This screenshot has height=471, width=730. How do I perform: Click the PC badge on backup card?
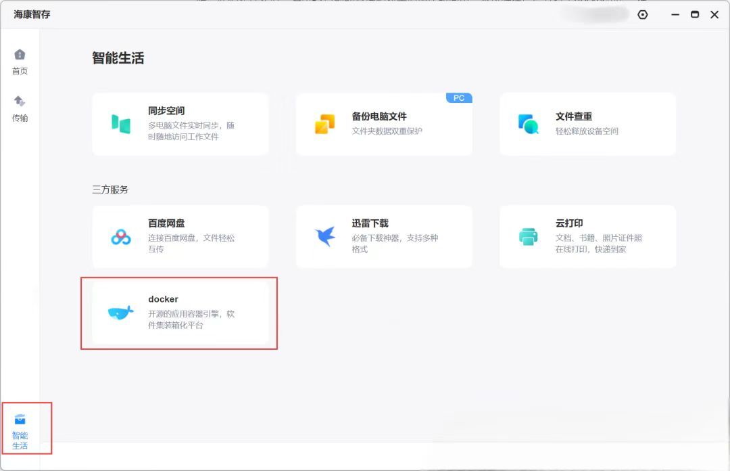pos(459,98)
